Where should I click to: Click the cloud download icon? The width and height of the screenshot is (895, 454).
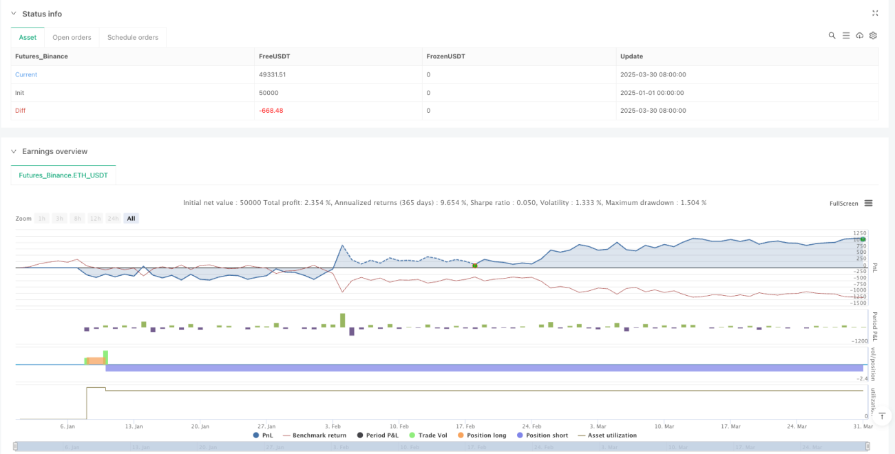click(x=859, y=36)
